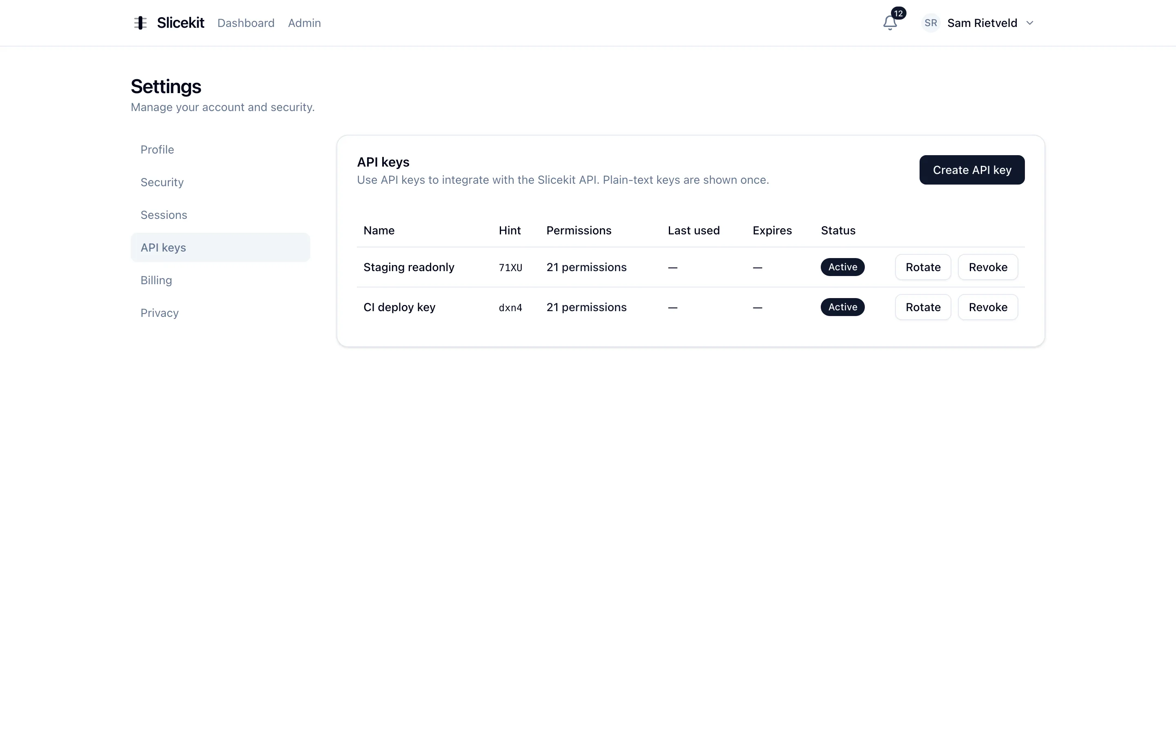The width and height of the screenshot is (1176, 735).
Task: Open the Sessions settings section
Action: 220,215
